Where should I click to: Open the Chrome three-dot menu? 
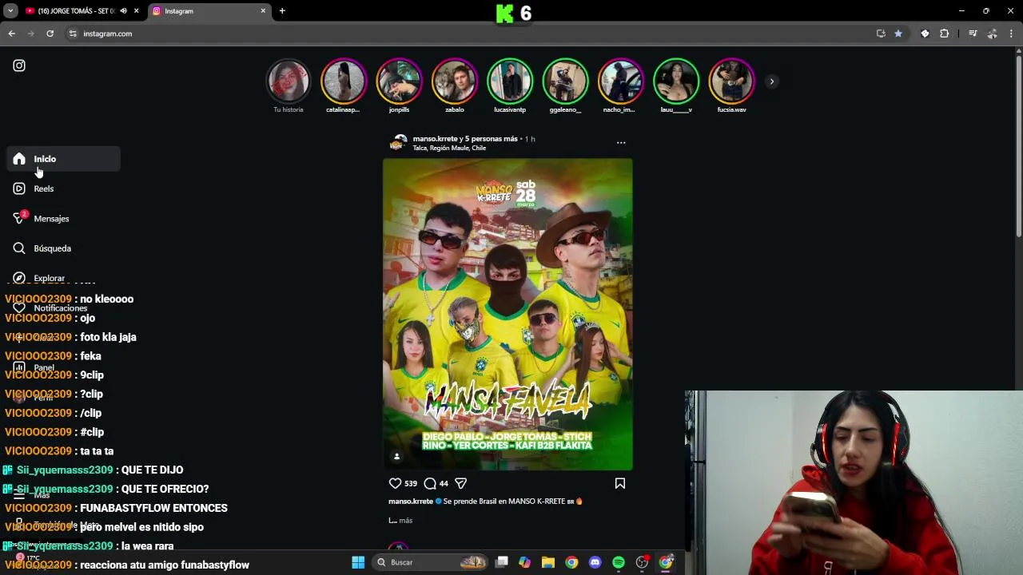point(1011,34)
